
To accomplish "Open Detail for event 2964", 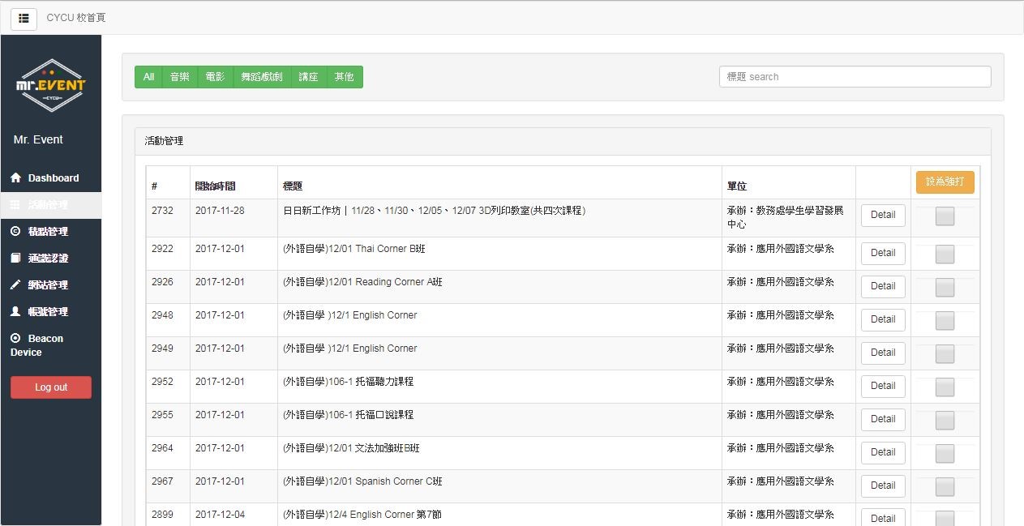I will (x=883, y=452).
